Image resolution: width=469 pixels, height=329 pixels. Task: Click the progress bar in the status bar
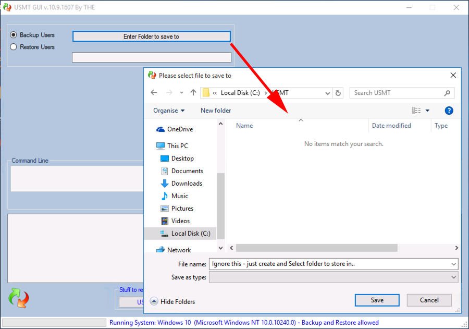[54, 323]
